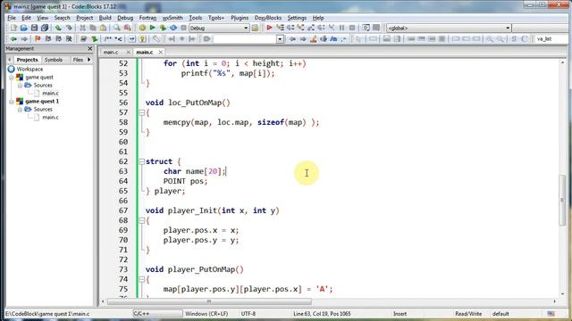The image size is (572, 321).
Task: Open the Build menu
Action: [x=105, y=18]
